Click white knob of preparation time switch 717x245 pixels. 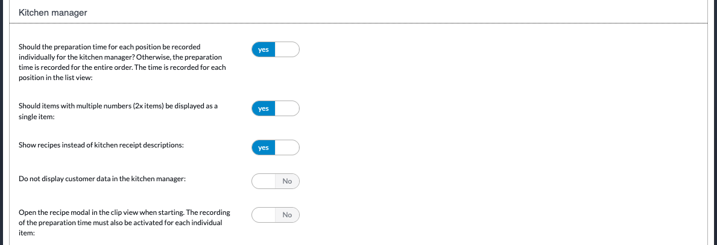point(287,49)
